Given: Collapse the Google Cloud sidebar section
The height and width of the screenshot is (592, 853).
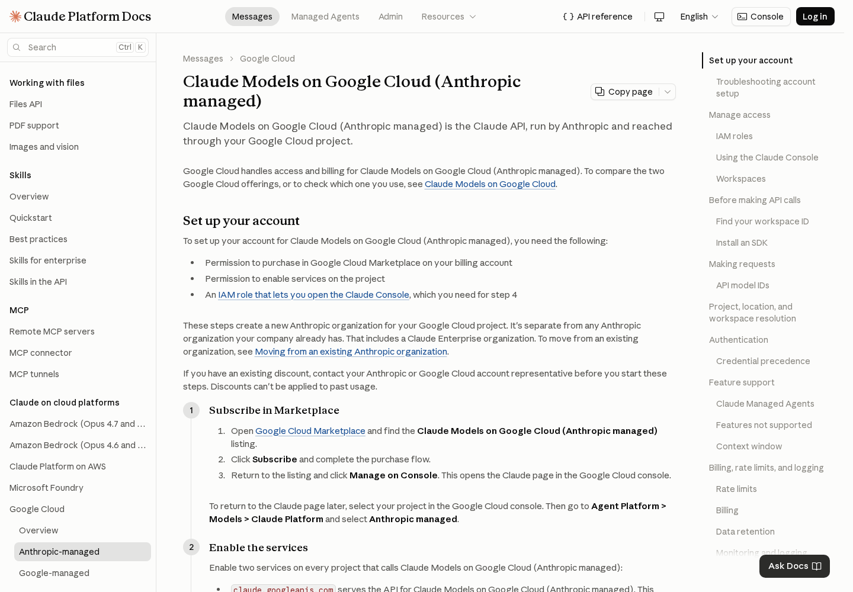Looking at the screenshot, I should [37, 509].
